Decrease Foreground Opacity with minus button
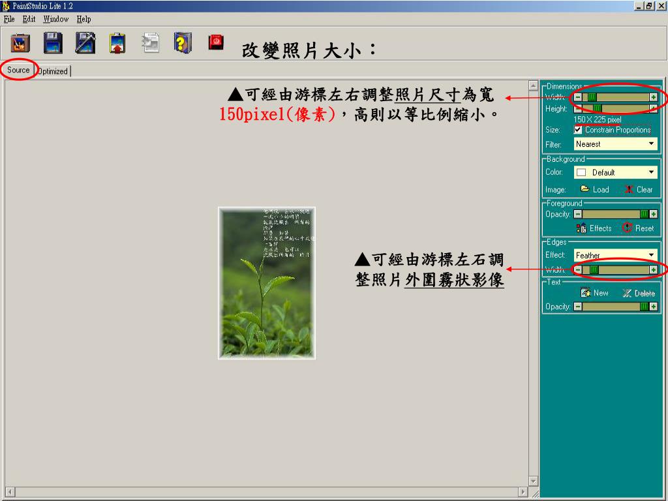Screen dimensions: 668x501 click(578, 214)
